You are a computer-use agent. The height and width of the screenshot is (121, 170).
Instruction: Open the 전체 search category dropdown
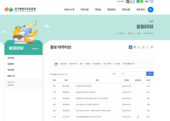click(x=117, y=74)
